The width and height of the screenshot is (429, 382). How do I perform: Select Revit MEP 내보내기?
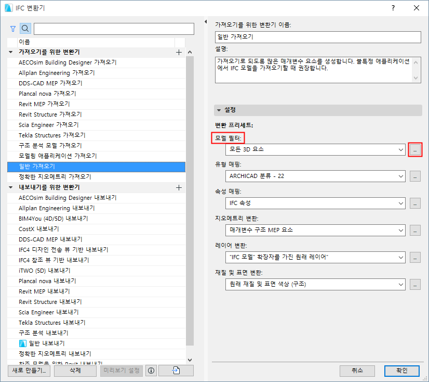(x=96, y=292)
